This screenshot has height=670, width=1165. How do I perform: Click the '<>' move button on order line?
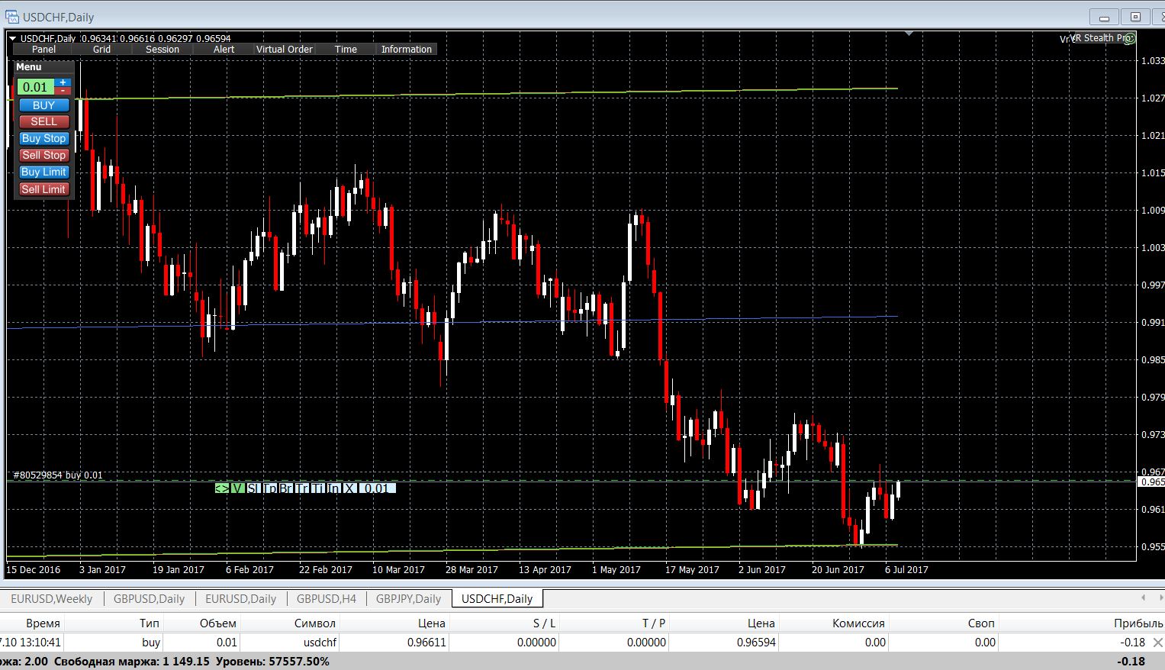coord(222,488)
